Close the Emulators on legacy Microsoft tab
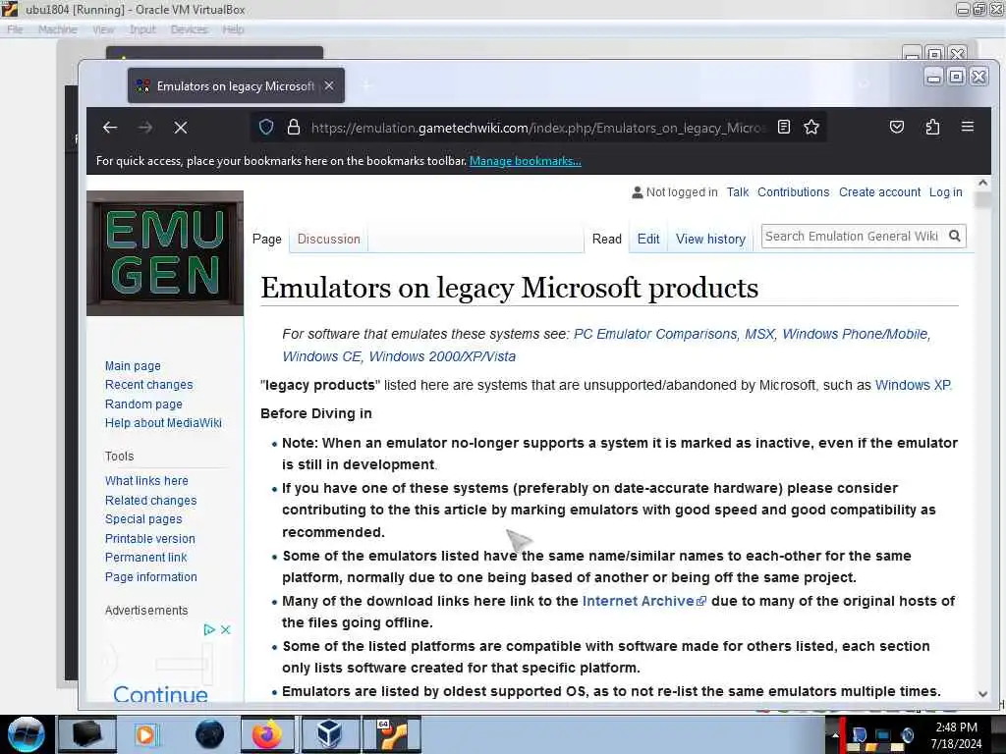Image resolution: width=1006 pixels, height=754 pixels. [329, 86]
